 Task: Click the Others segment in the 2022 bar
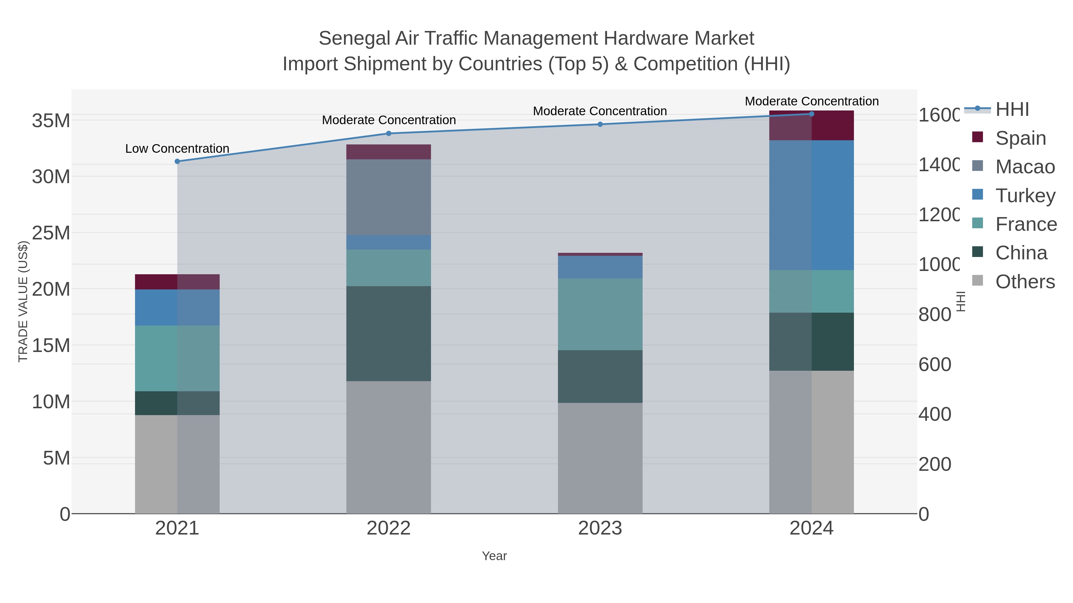tap(389, 447)
